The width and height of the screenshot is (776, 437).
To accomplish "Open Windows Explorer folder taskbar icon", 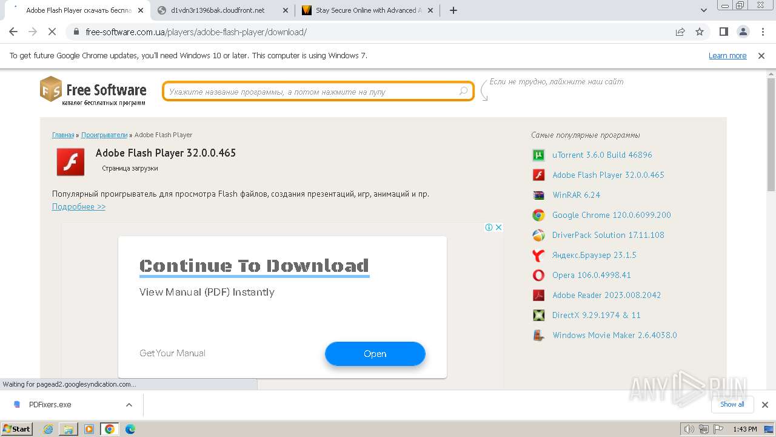I will coord(69,429).
